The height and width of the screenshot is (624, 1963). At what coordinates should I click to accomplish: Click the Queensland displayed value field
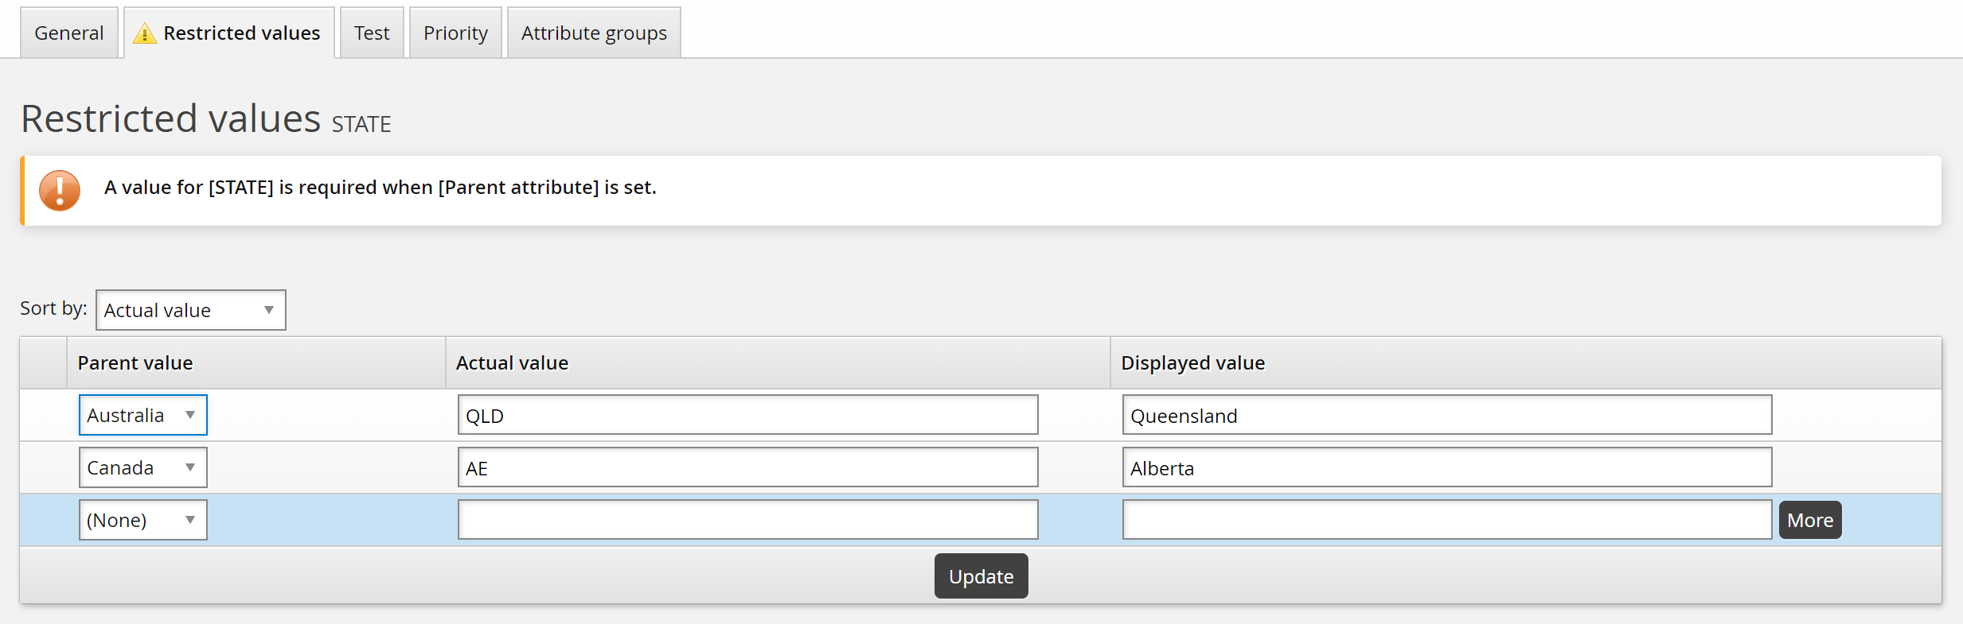pos(1446,415)
